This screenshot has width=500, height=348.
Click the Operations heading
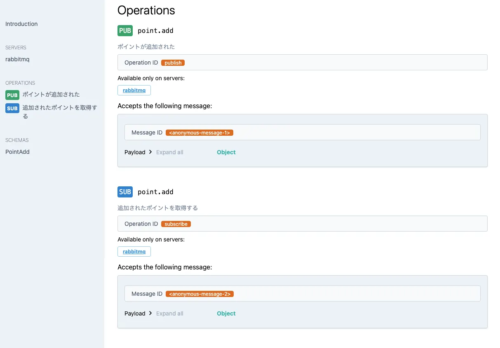pyautogui.click(x=146, y=10)
